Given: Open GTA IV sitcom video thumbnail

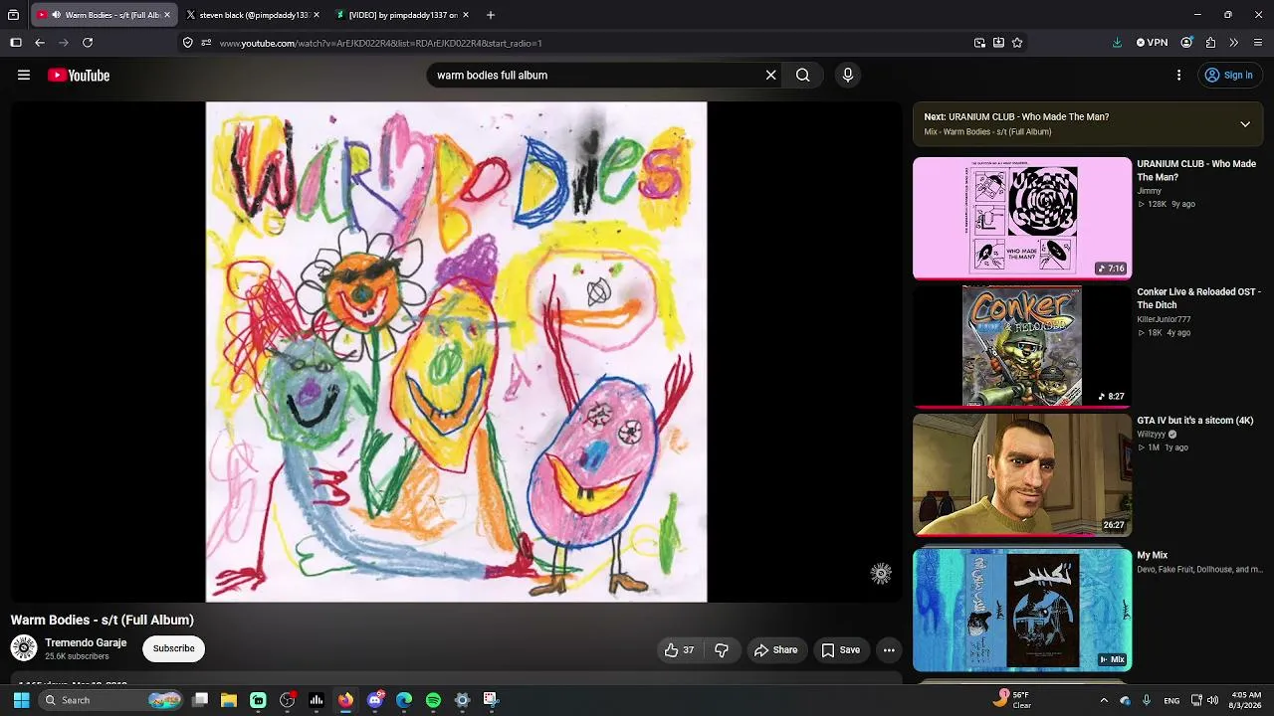Looking at the screenshot, I should coord(1022,474).
